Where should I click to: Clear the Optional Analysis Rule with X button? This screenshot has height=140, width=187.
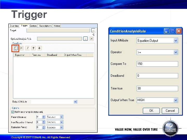tap(91, 39)
